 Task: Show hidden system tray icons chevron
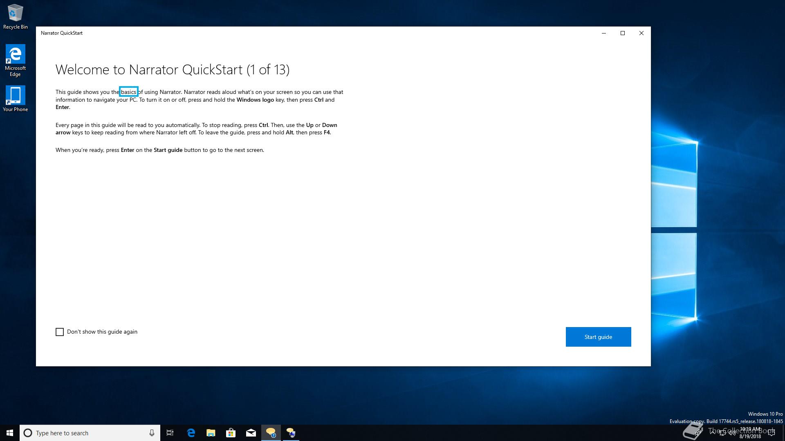713,432
